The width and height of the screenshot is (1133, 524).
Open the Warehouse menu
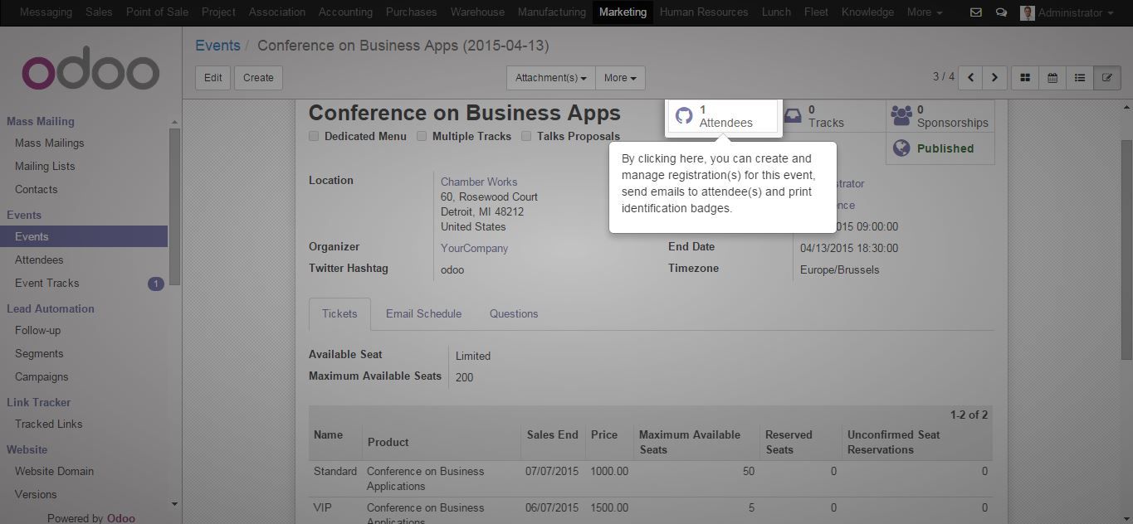(477, 12)
